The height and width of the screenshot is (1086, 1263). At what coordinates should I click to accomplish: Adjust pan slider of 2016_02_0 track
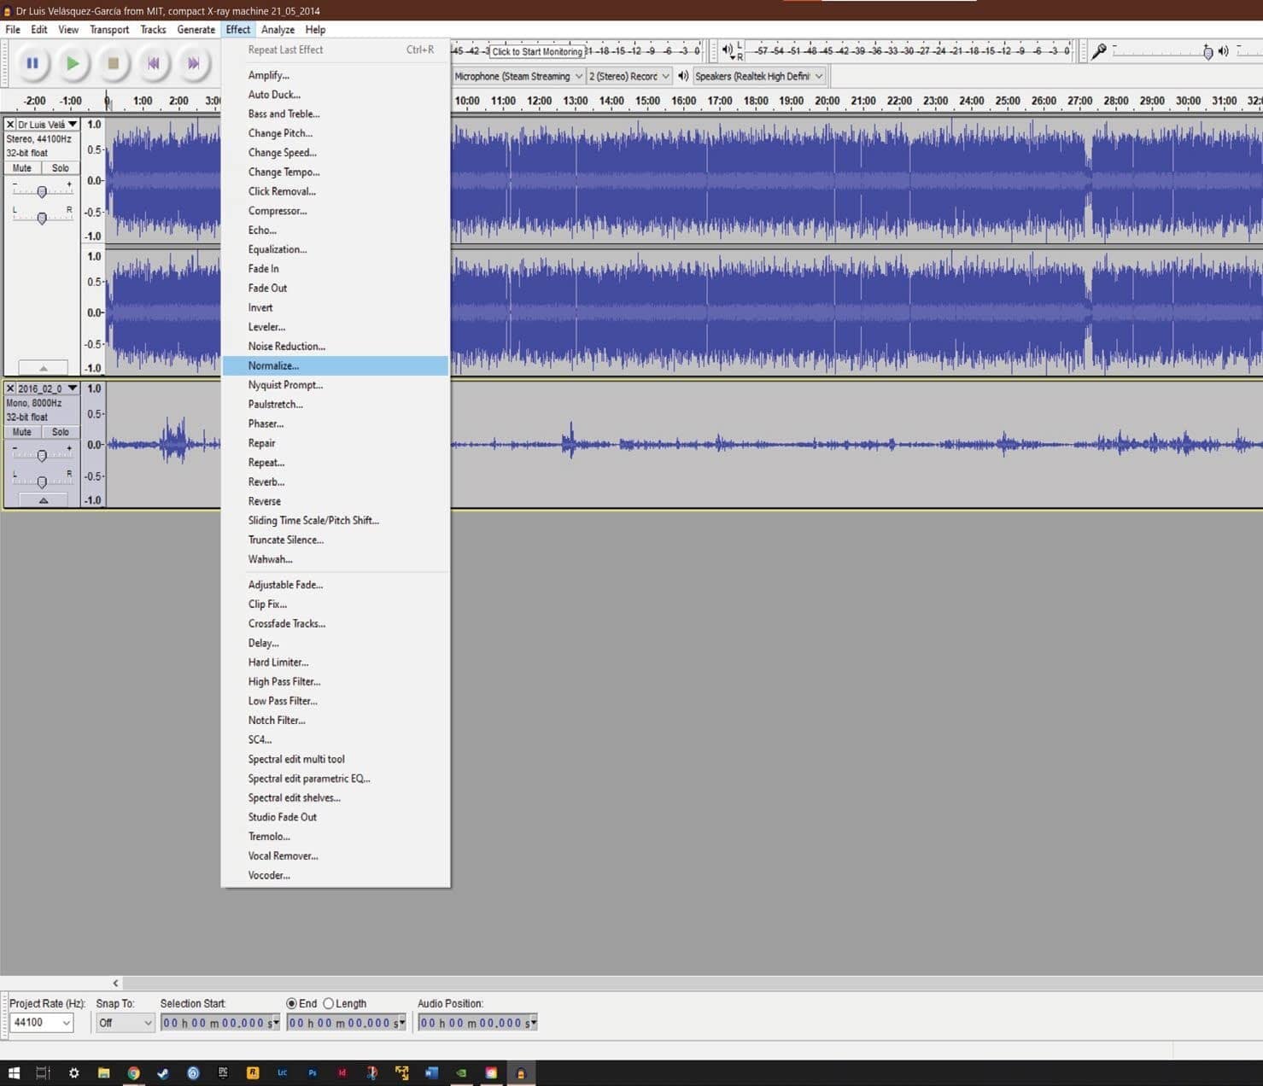42,482
